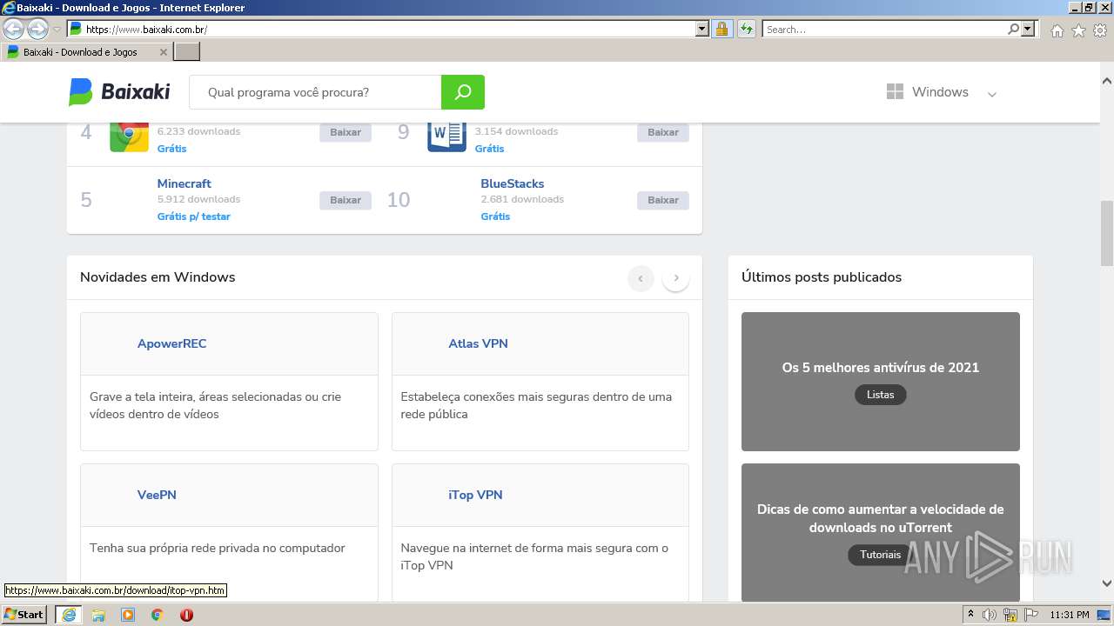Click Baixar button for BlueStacks
Screen dimensions: 1114x626
coord(663,200)
